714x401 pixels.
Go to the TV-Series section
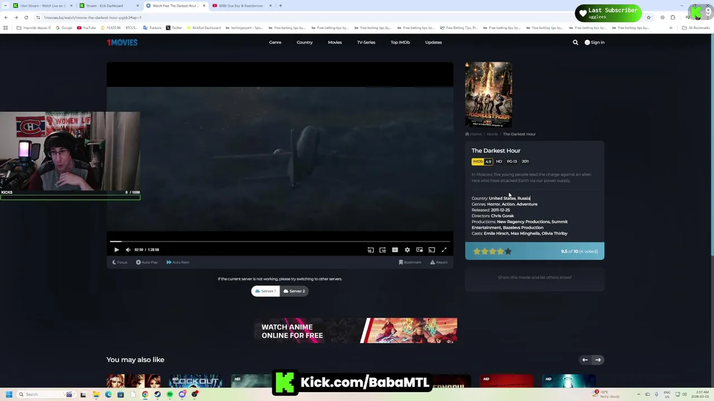(366, 42)
